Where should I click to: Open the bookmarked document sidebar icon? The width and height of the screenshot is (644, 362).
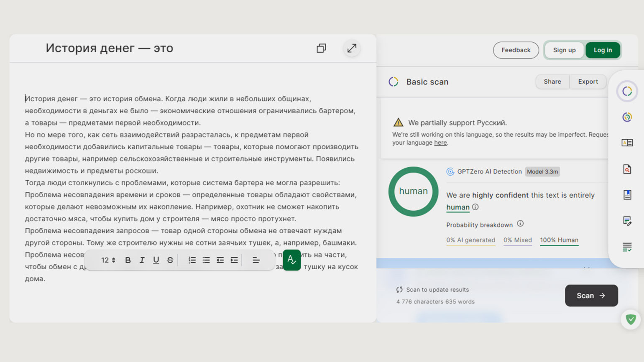point(627,195)
